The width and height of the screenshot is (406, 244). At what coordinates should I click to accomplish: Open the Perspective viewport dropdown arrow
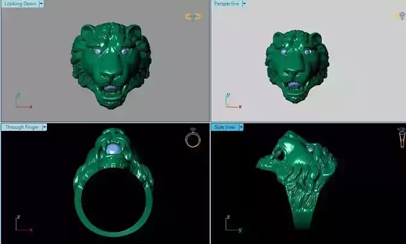pos(244,4)
